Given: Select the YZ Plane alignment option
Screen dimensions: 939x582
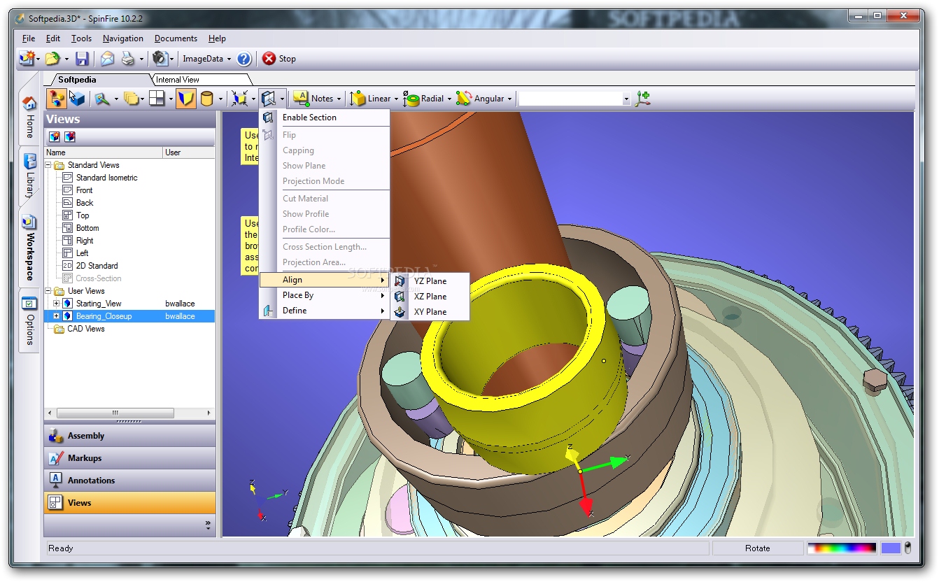Looking at the screenshot, I should coord(430,281).
